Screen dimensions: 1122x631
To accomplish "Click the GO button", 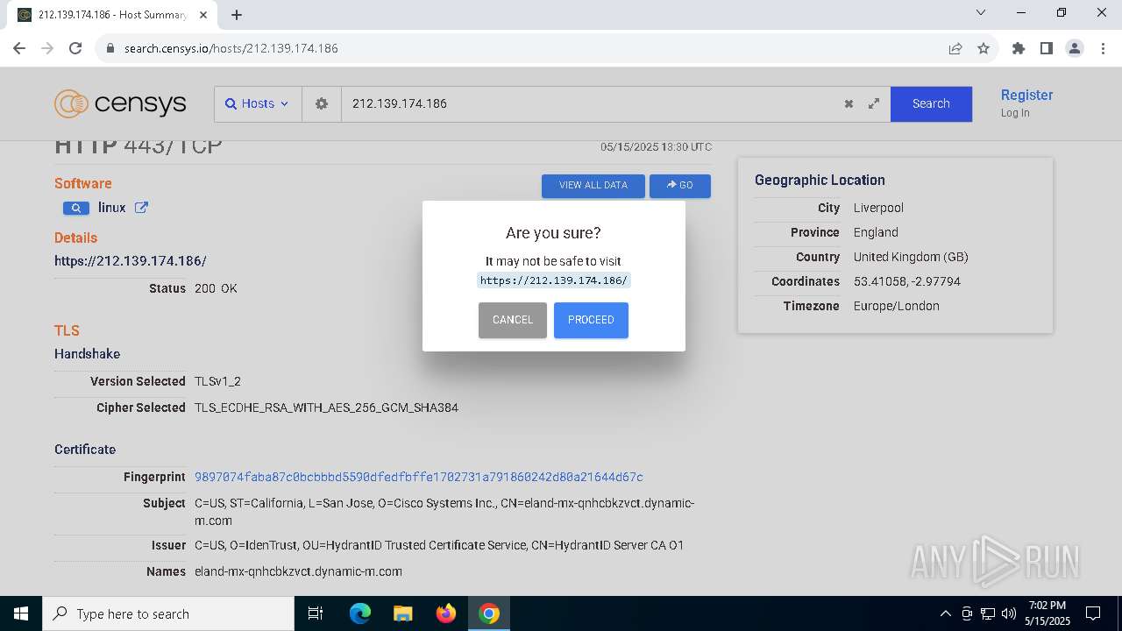I will (680, 186).
